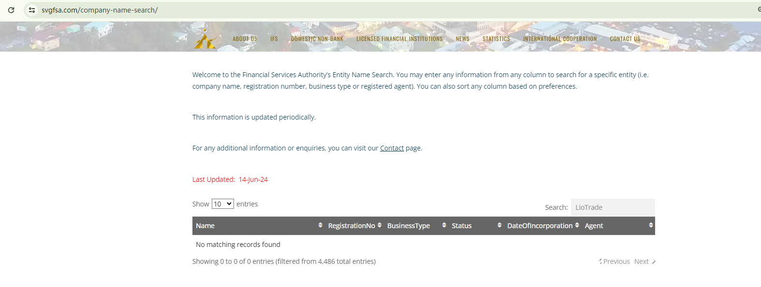Click the 'Showing 0 to 0 of 0 entries' text
The height and width of the screenshot is (287, 761).
click(x=233, y=261)
